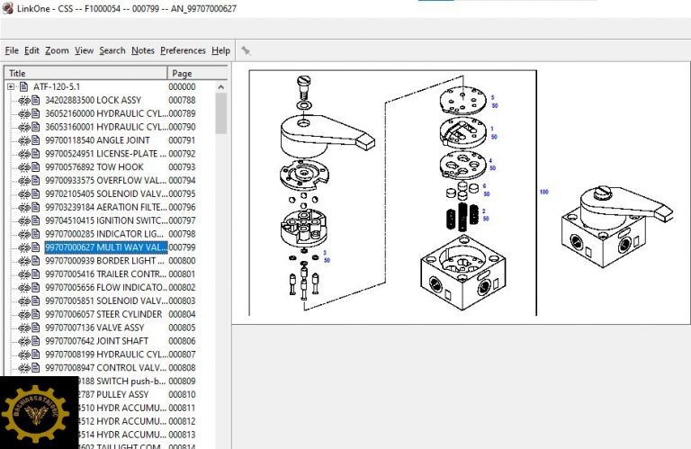The width and height of the screenshot is (691, 449).
Task: Click callout 100 beside assembled valve
Action: pyautogui.click(x=544, y=192)
